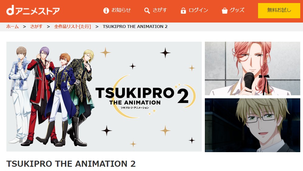This screenshot has width=303, height=171.
Task: Click the ログイン padlock icon
Action: 183,11
